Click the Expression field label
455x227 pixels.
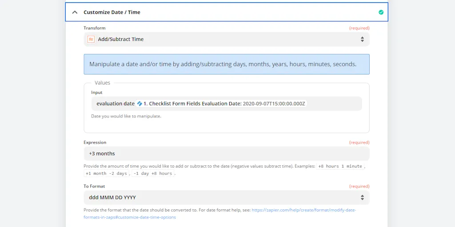[95, 142]
